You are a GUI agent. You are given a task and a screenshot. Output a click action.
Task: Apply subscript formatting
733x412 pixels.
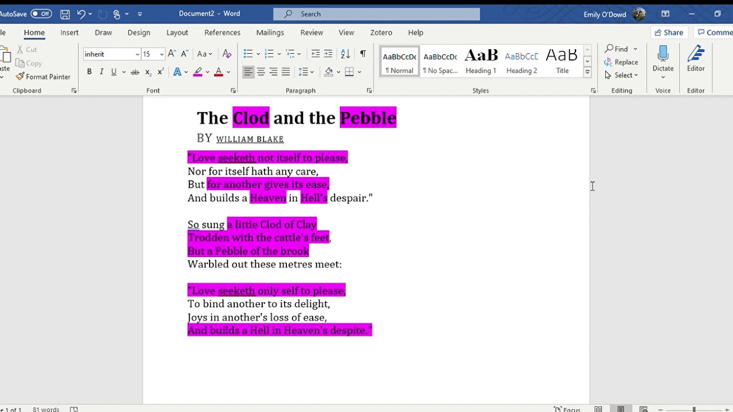(148, 72)
